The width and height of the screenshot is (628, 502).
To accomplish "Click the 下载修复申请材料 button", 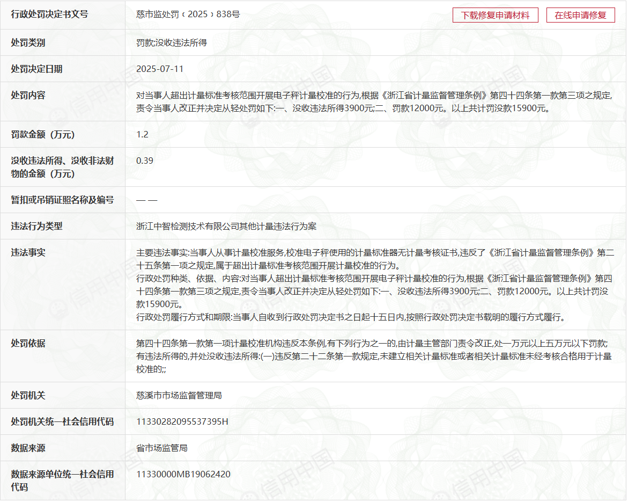I will [x=495, y=15].
